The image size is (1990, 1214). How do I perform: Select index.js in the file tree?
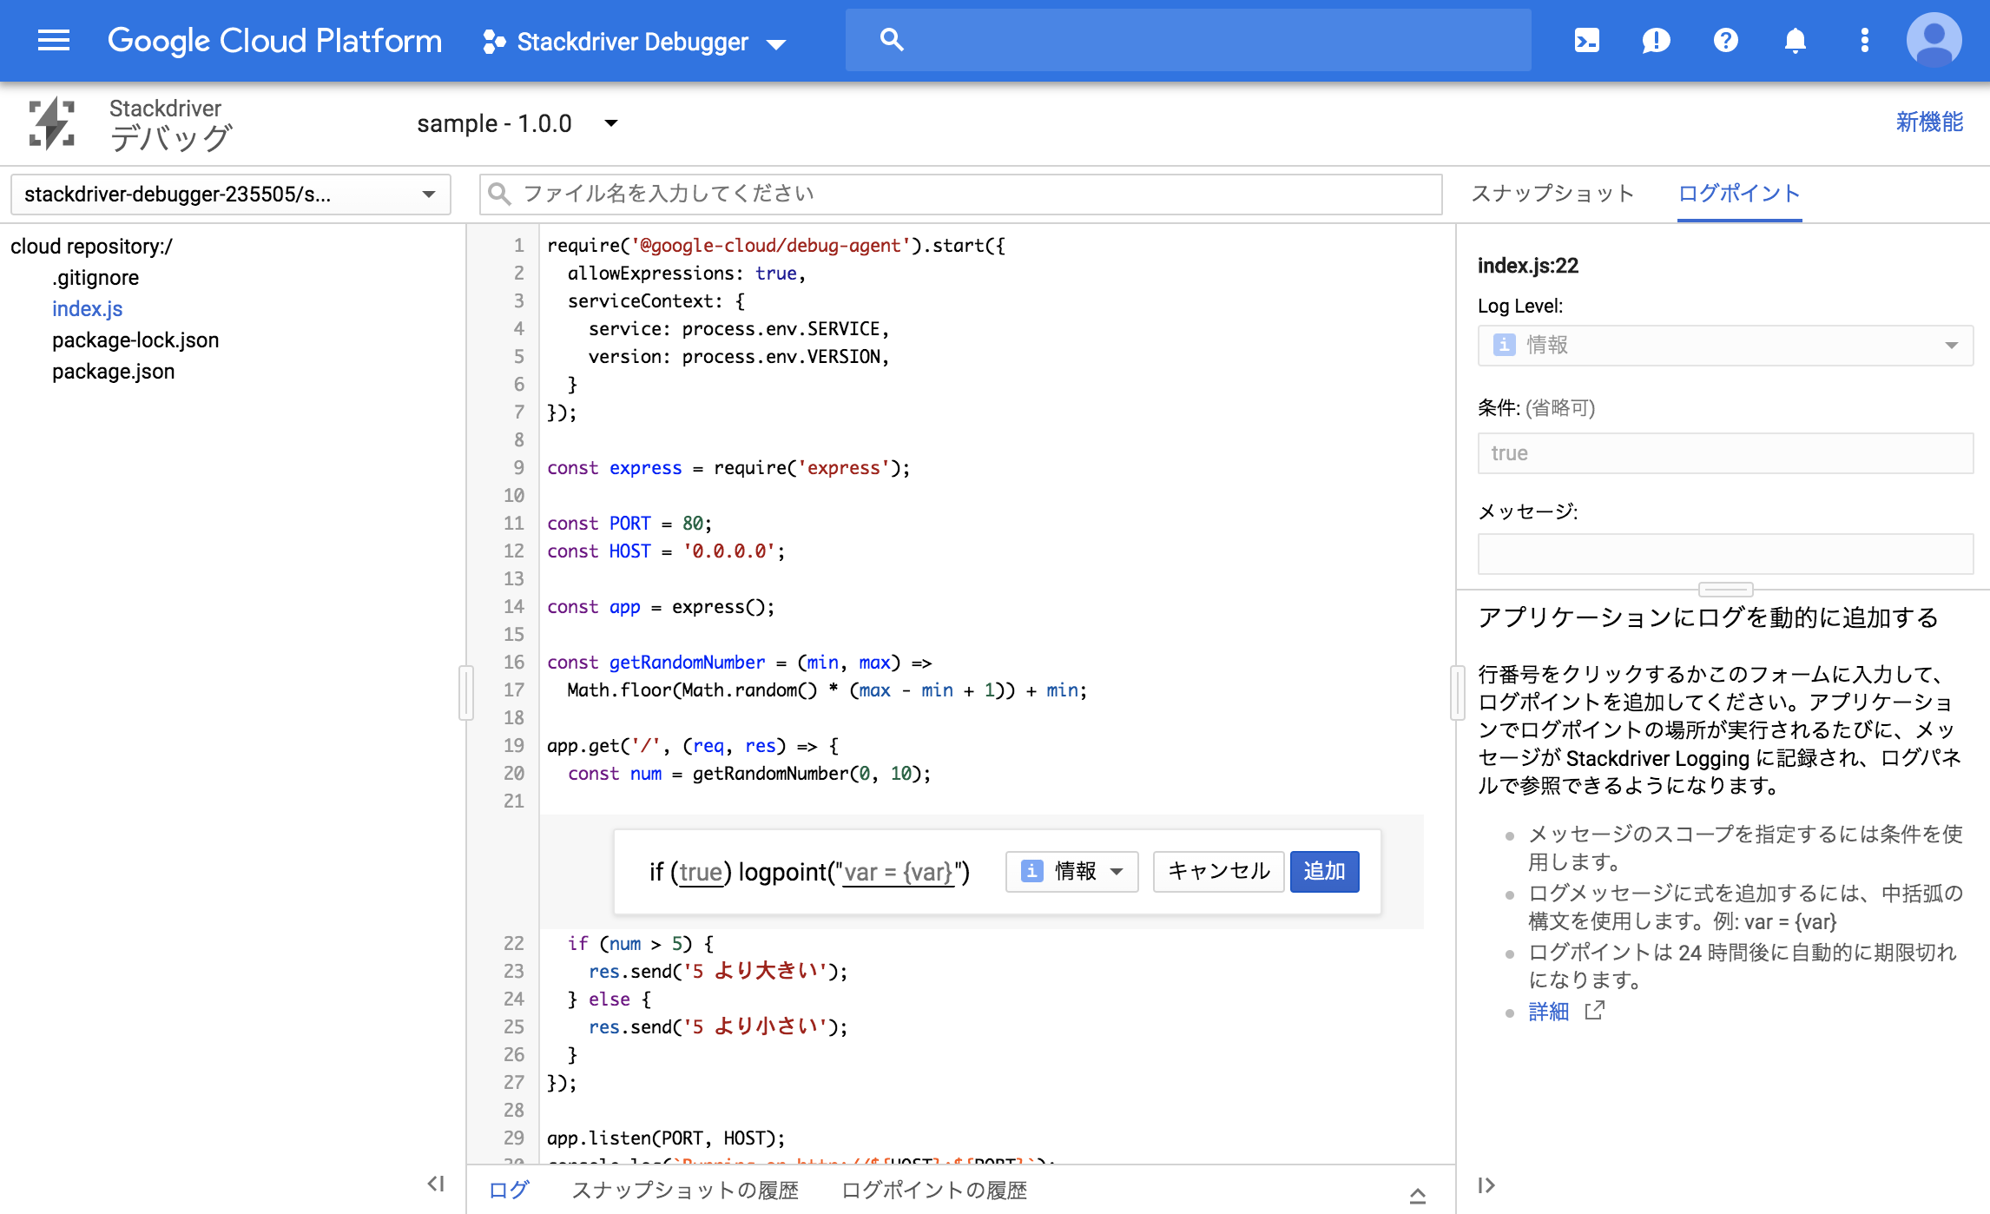coord(87,308)
